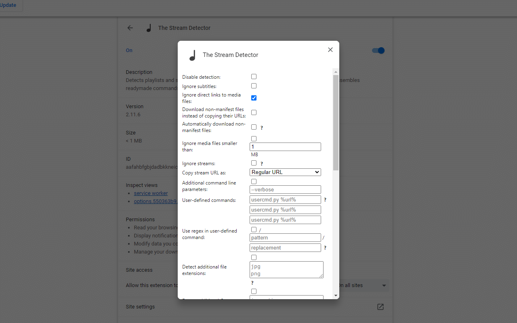This screenshot has width=517, height=323.
Task: Click the jpg png extensions textarea
Action: pos(286,270)
